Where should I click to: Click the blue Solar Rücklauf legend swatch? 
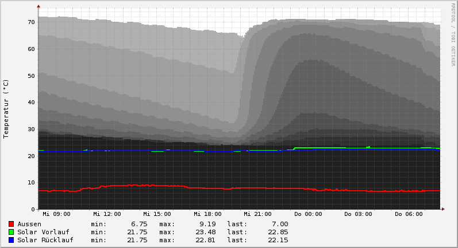(x=11, y=240)
